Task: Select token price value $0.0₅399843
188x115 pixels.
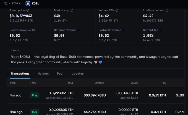Action: pyautogui.click(x=21, y=16)
